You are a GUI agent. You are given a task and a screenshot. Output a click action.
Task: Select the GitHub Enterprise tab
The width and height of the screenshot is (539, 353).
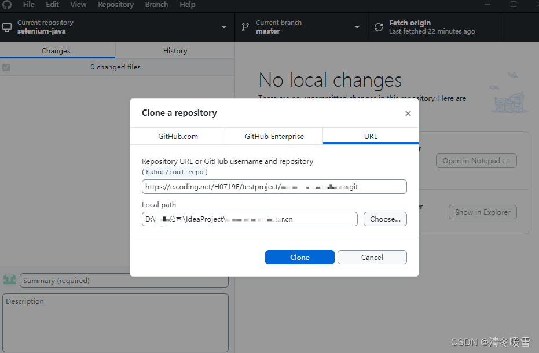[x=274, y=137]
